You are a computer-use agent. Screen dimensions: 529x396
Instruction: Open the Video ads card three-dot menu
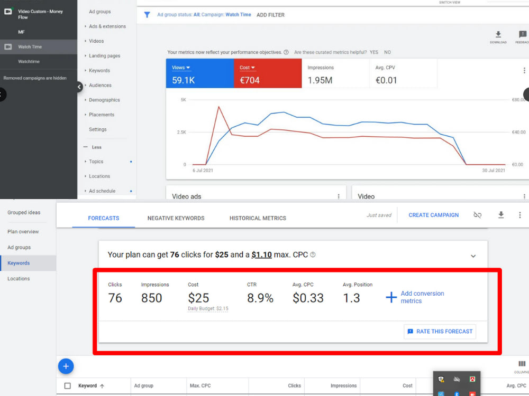click(x=339, y=196)
